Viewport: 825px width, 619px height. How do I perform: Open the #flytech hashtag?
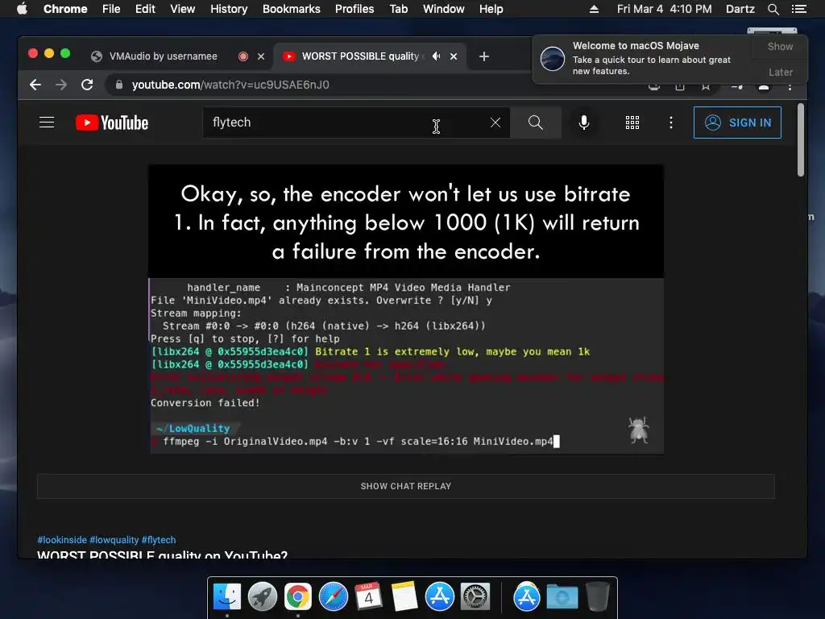pos(159,540)
